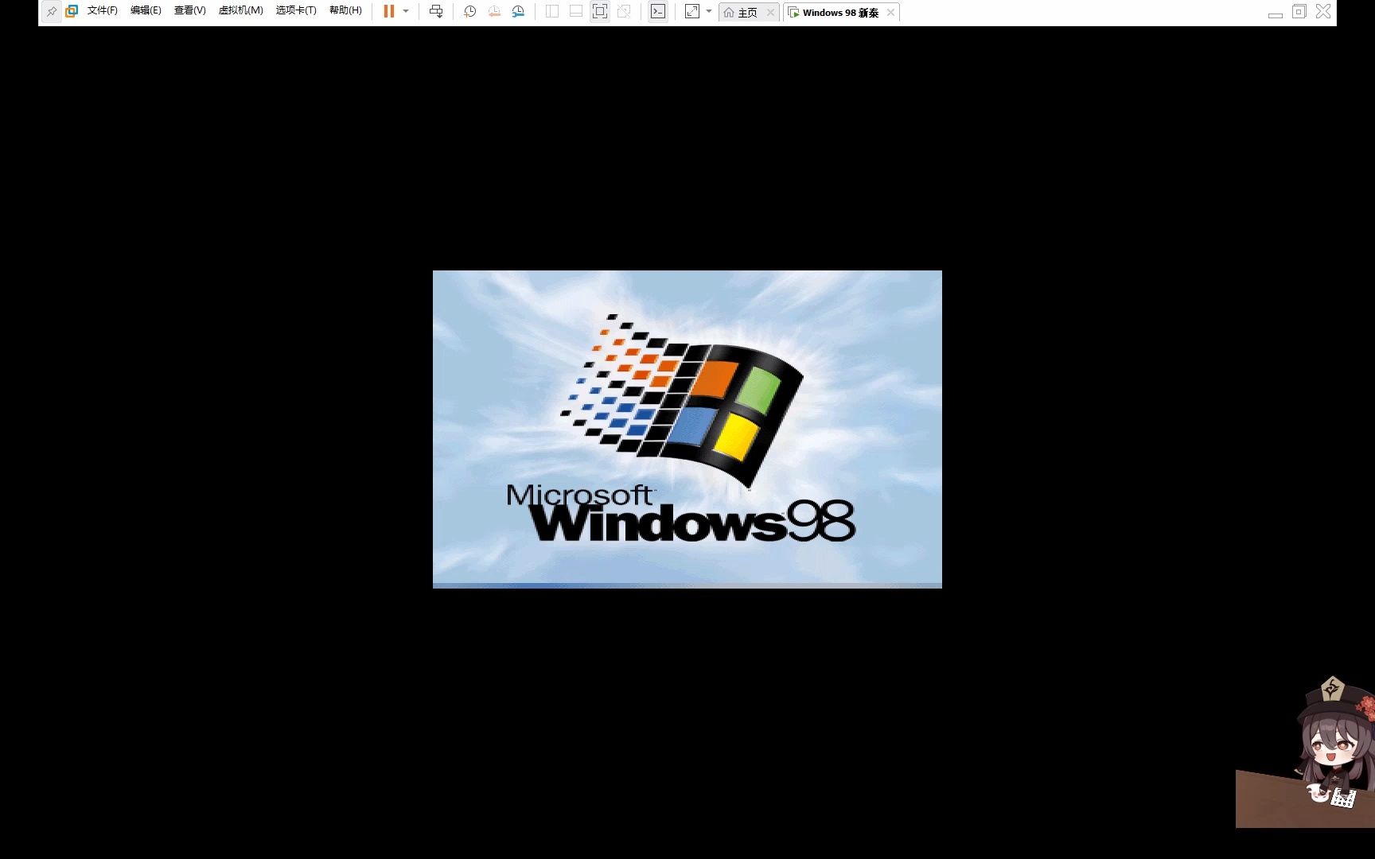
Task: Open the 编辑(E) menu
Action: pos(146,11)
